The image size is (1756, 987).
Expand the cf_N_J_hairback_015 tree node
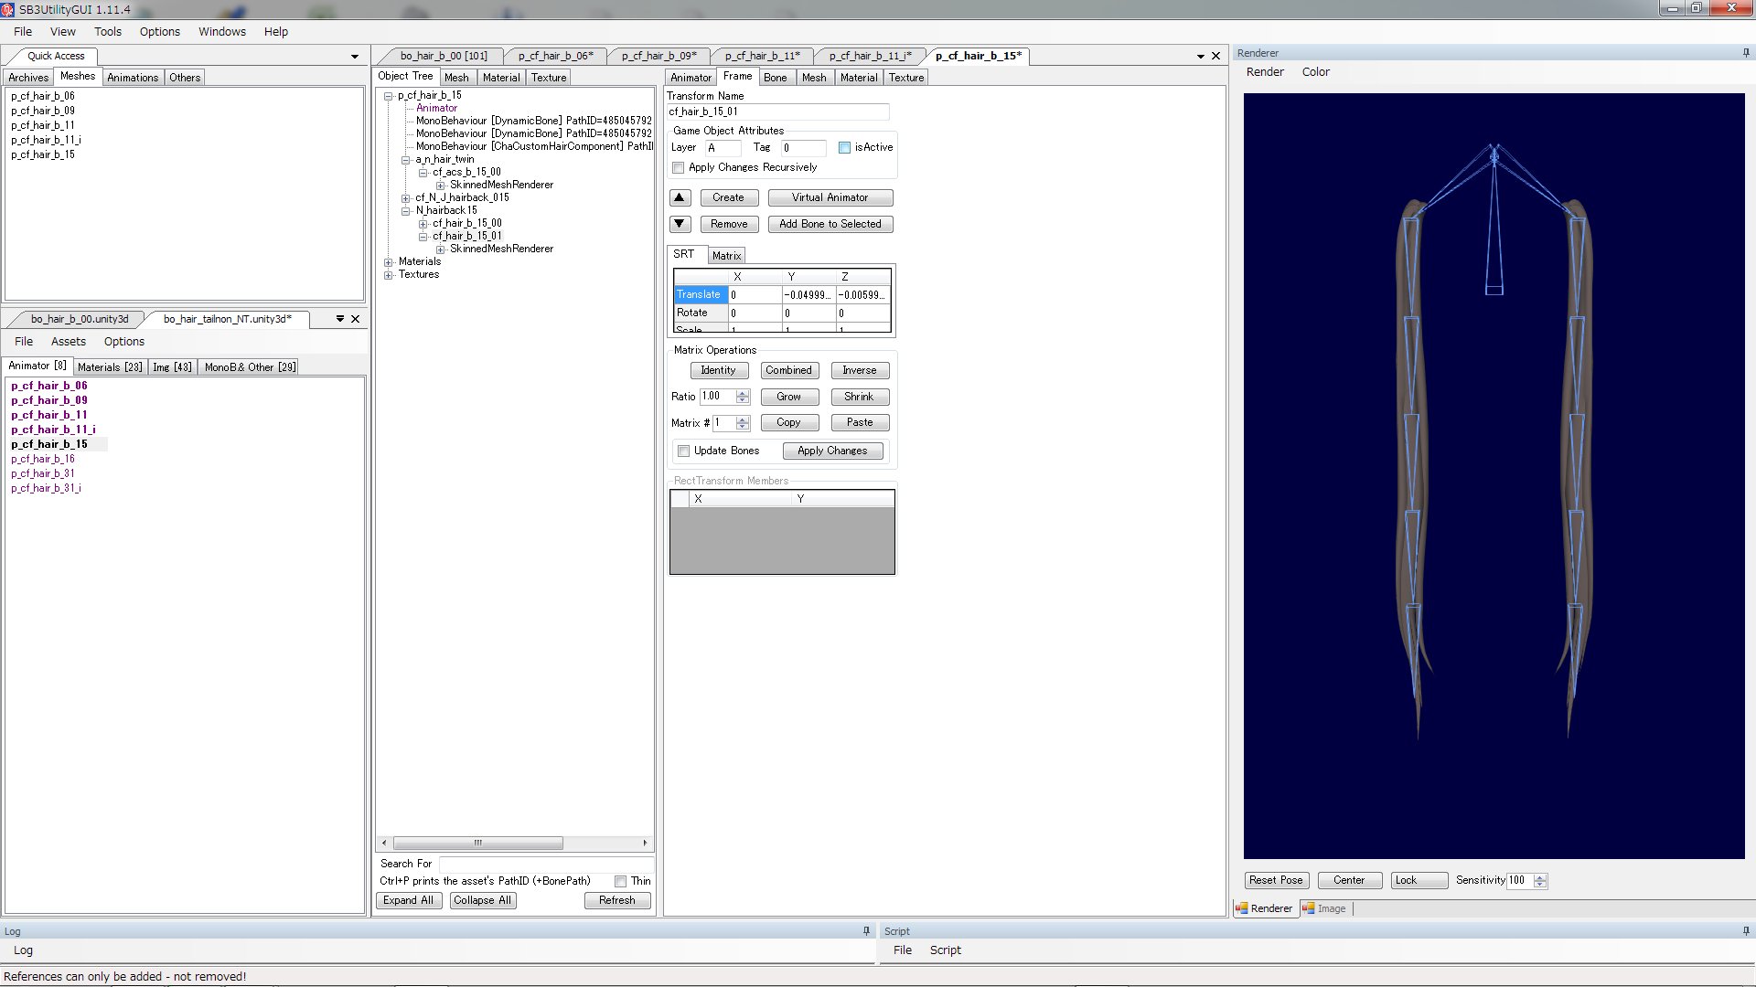click(406, 198)
